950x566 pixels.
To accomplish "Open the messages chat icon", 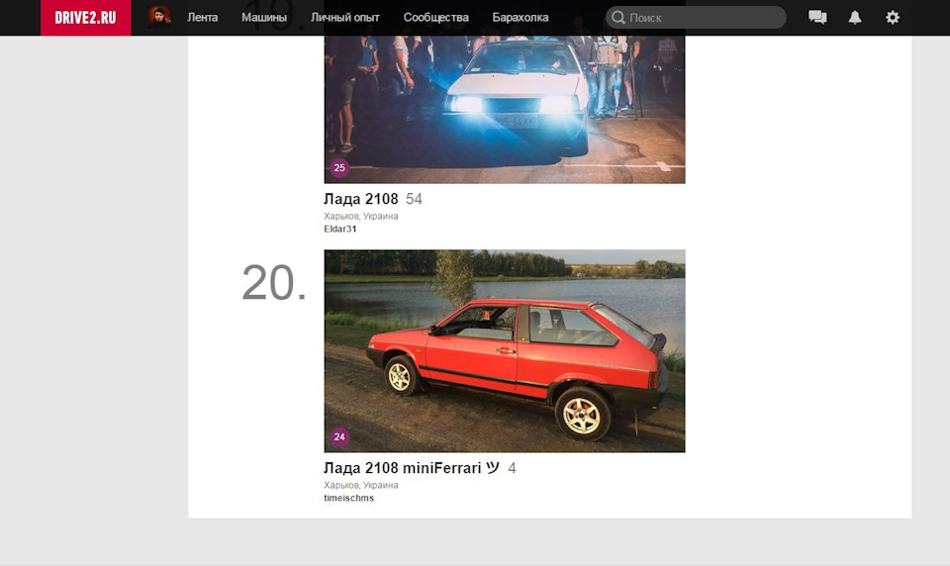I will [817, 18].
